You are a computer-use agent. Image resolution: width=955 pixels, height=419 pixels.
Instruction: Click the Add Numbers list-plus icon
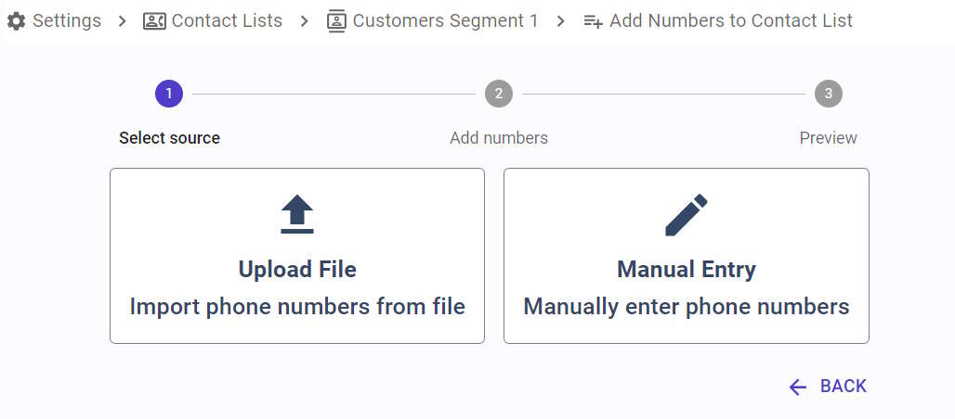pos(594,21)
